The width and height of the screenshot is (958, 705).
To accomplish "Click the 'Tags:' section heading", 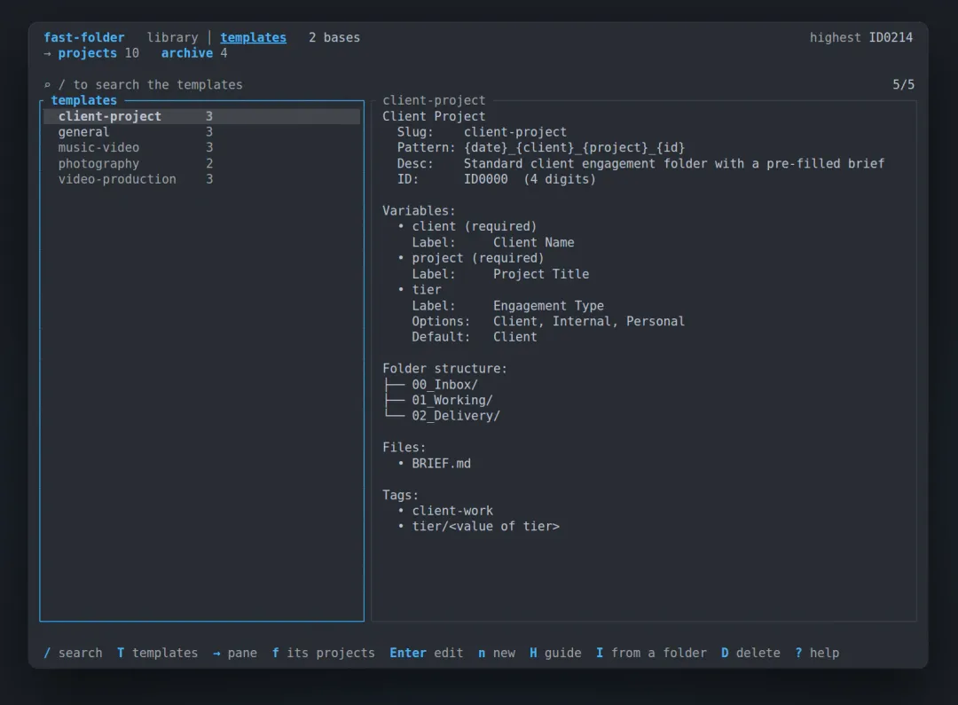I will click(x=400, y=496).
